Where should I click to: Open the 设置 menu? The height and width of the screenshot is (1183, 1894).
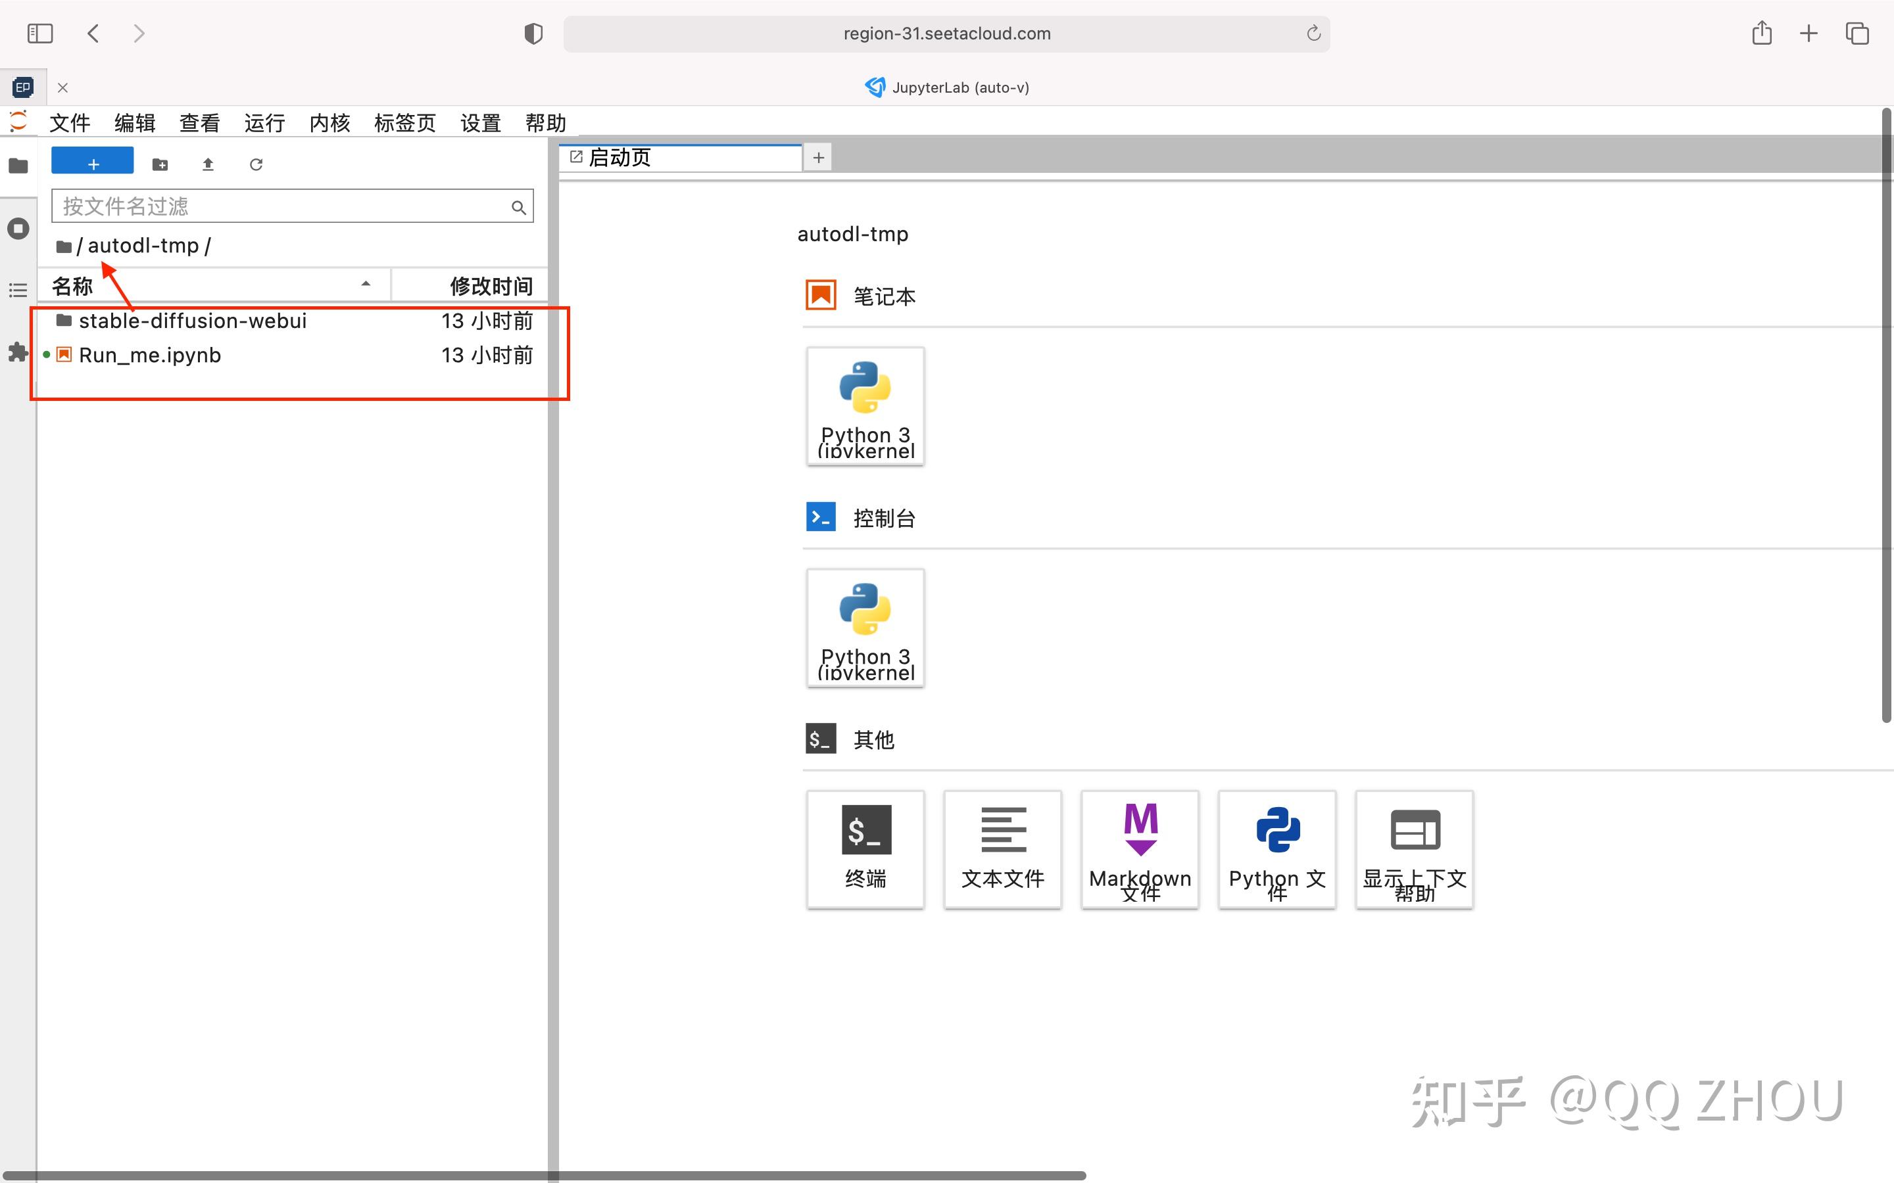pyautogui.click(x=480, y=123)
